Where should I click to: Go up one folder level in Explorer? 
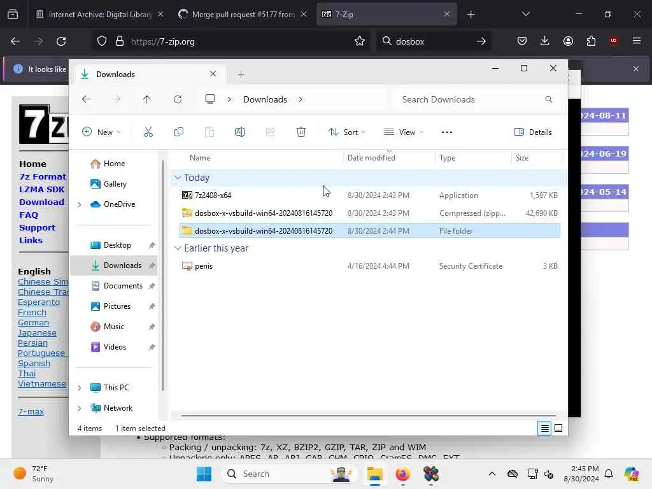147,99
